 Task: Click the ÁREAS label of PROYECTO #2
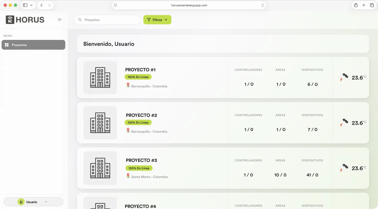click(280, 115)
